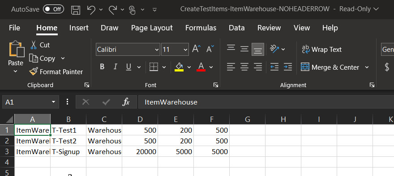The height and width of the screenshot is (176, 394).
Task: Toggle the AutoSave switch
Action: [x=53, y=9]
